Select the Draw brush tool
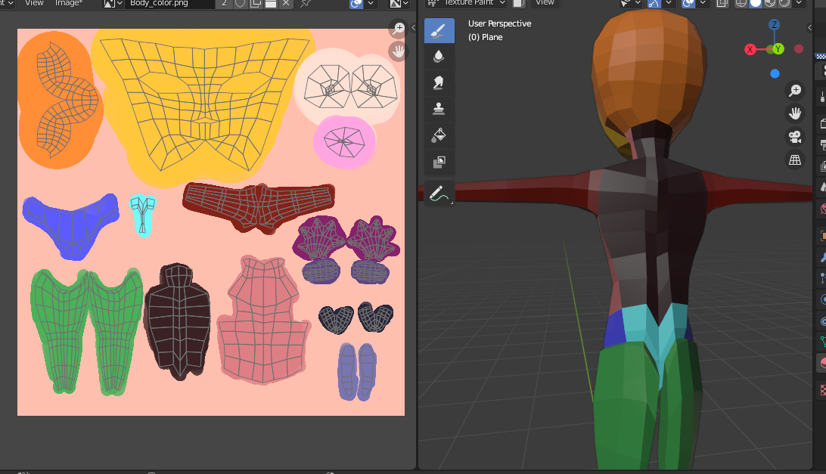 439,30
